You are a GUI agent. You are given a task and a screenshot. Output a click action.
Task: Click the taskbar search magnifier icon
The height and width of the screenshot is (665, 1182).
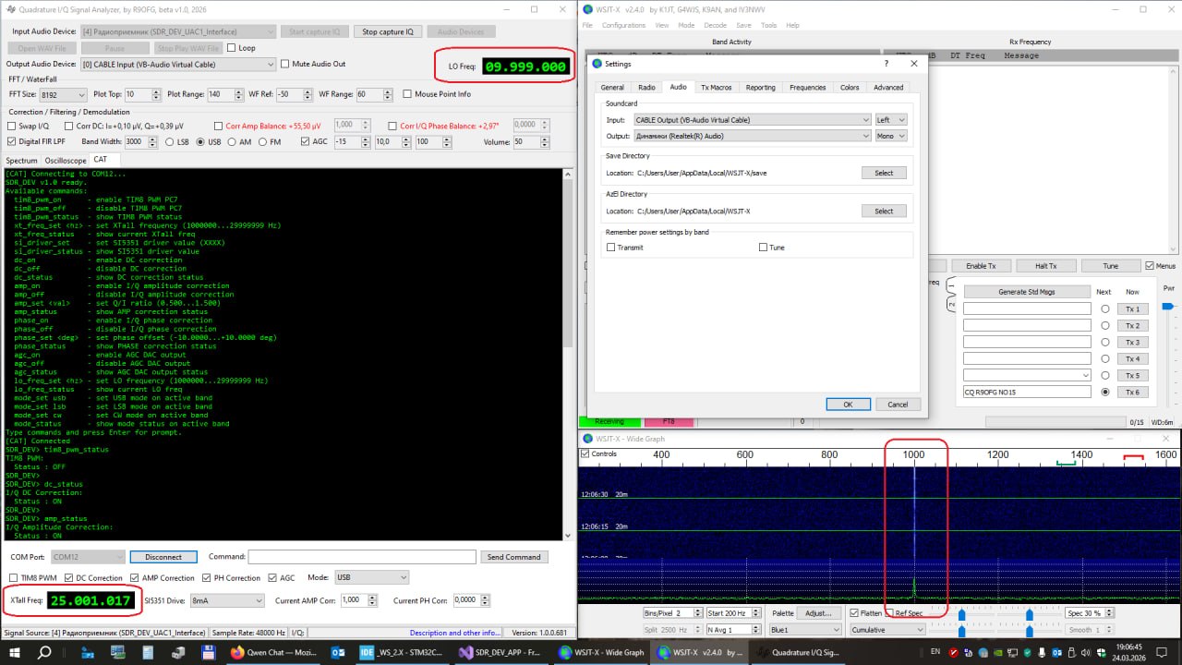pyautogui.click(x=44, y=652)
